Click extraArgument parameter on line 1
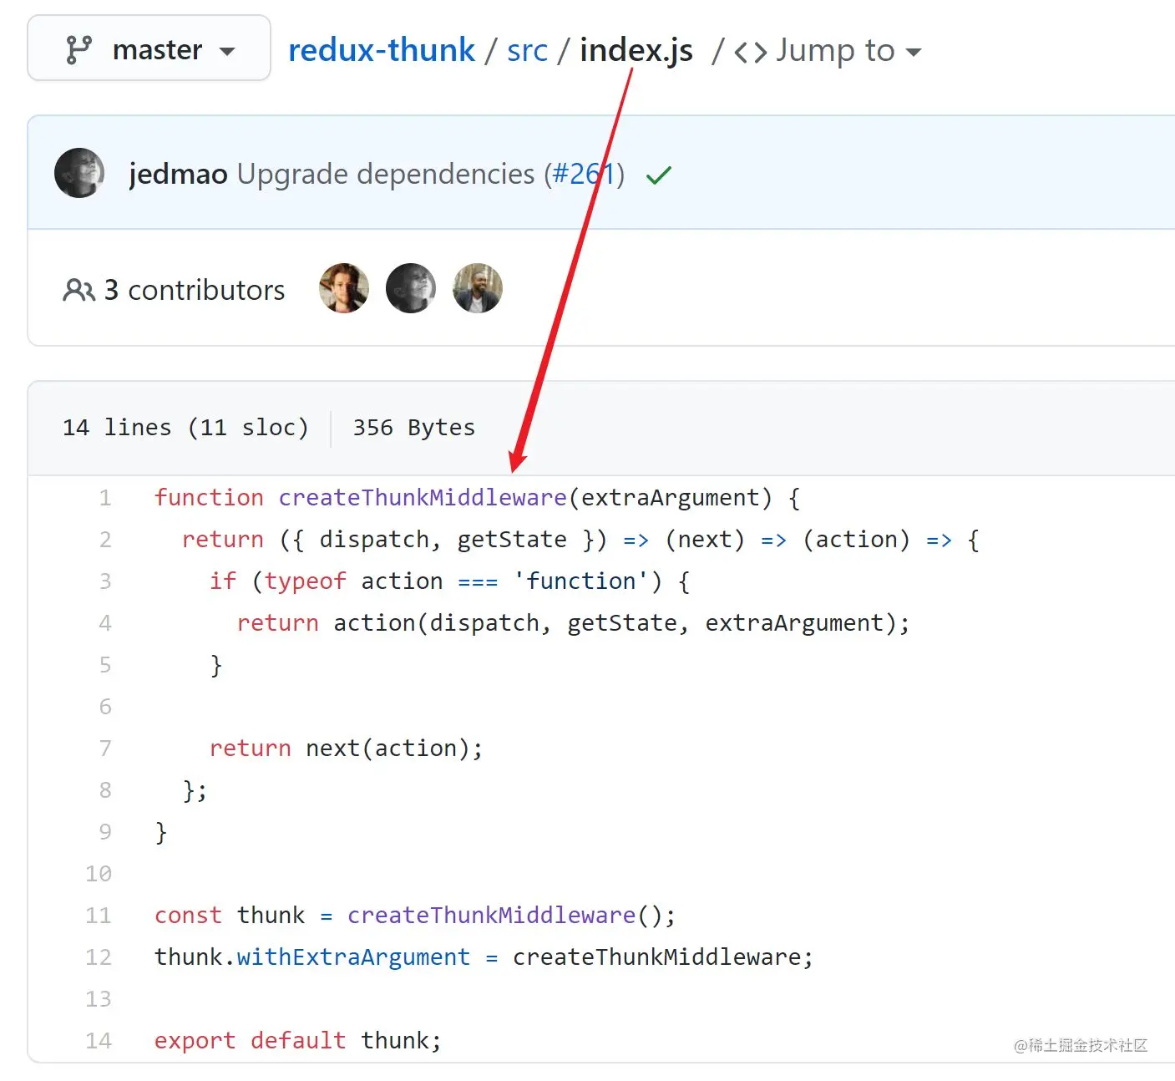 (671, 498)
